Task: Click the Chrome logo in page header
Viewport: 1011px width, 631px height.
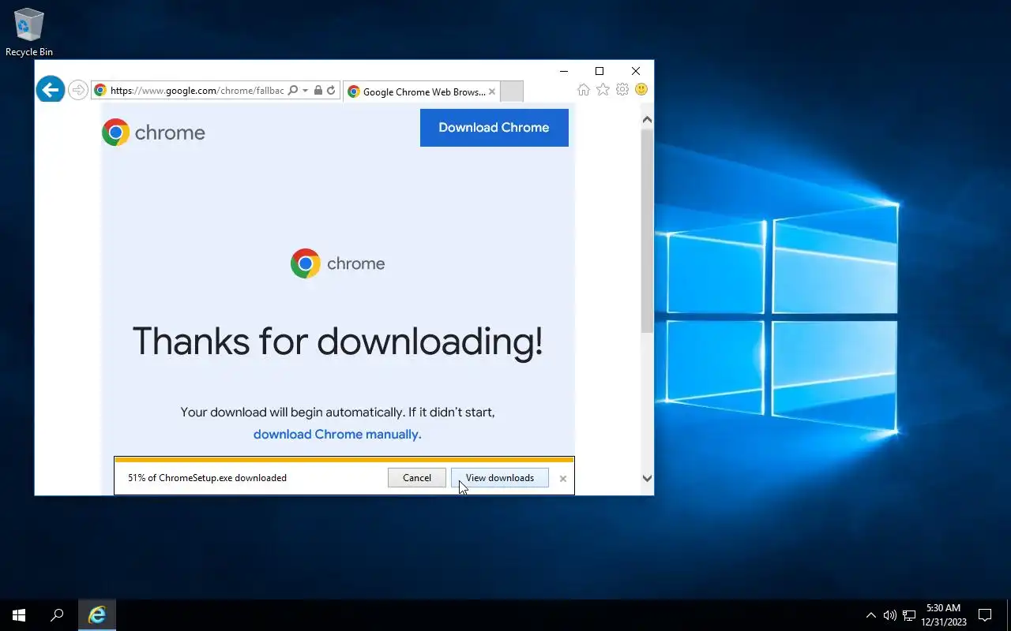Action: pyautogui.click(x=153, y=133)
